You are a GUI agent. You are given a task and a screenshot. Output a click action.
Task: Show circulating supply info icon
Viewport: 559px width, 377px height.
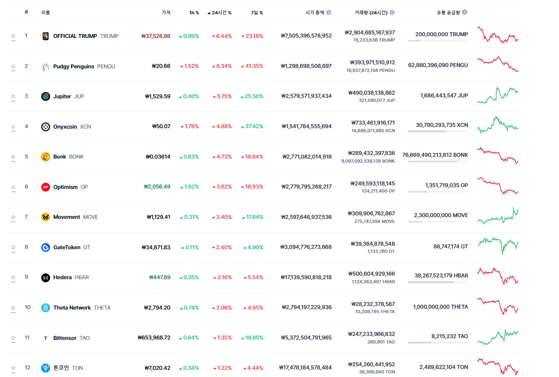pos(465,13)
